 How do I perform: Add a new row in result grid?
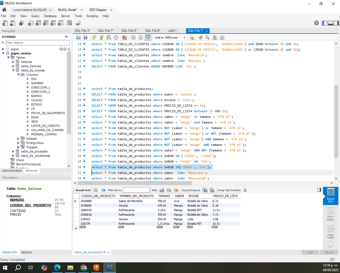coord(169,190)
